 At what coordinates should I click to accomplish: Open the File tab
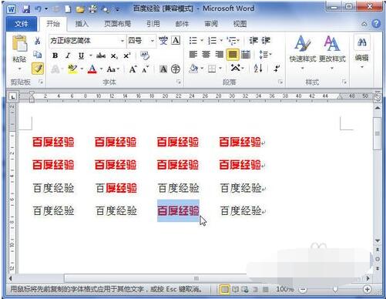point(22,24)
